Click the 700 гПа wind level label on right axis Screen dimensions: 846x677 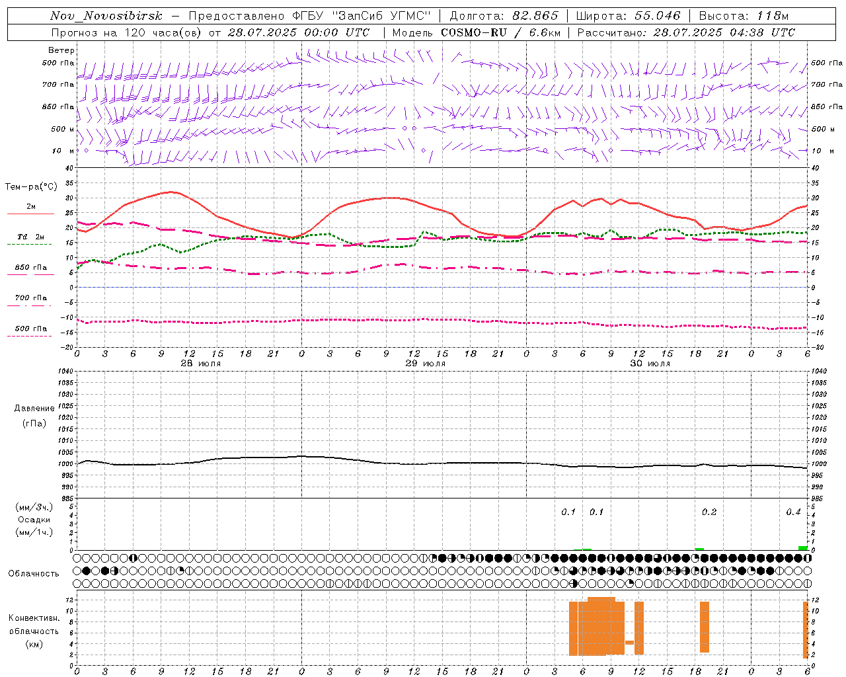(x=827, y=85)
